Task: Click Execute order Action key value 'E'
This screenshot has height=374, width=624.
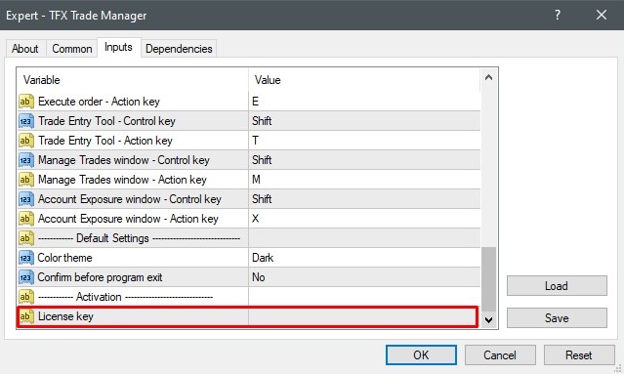Action: (256, 102)
